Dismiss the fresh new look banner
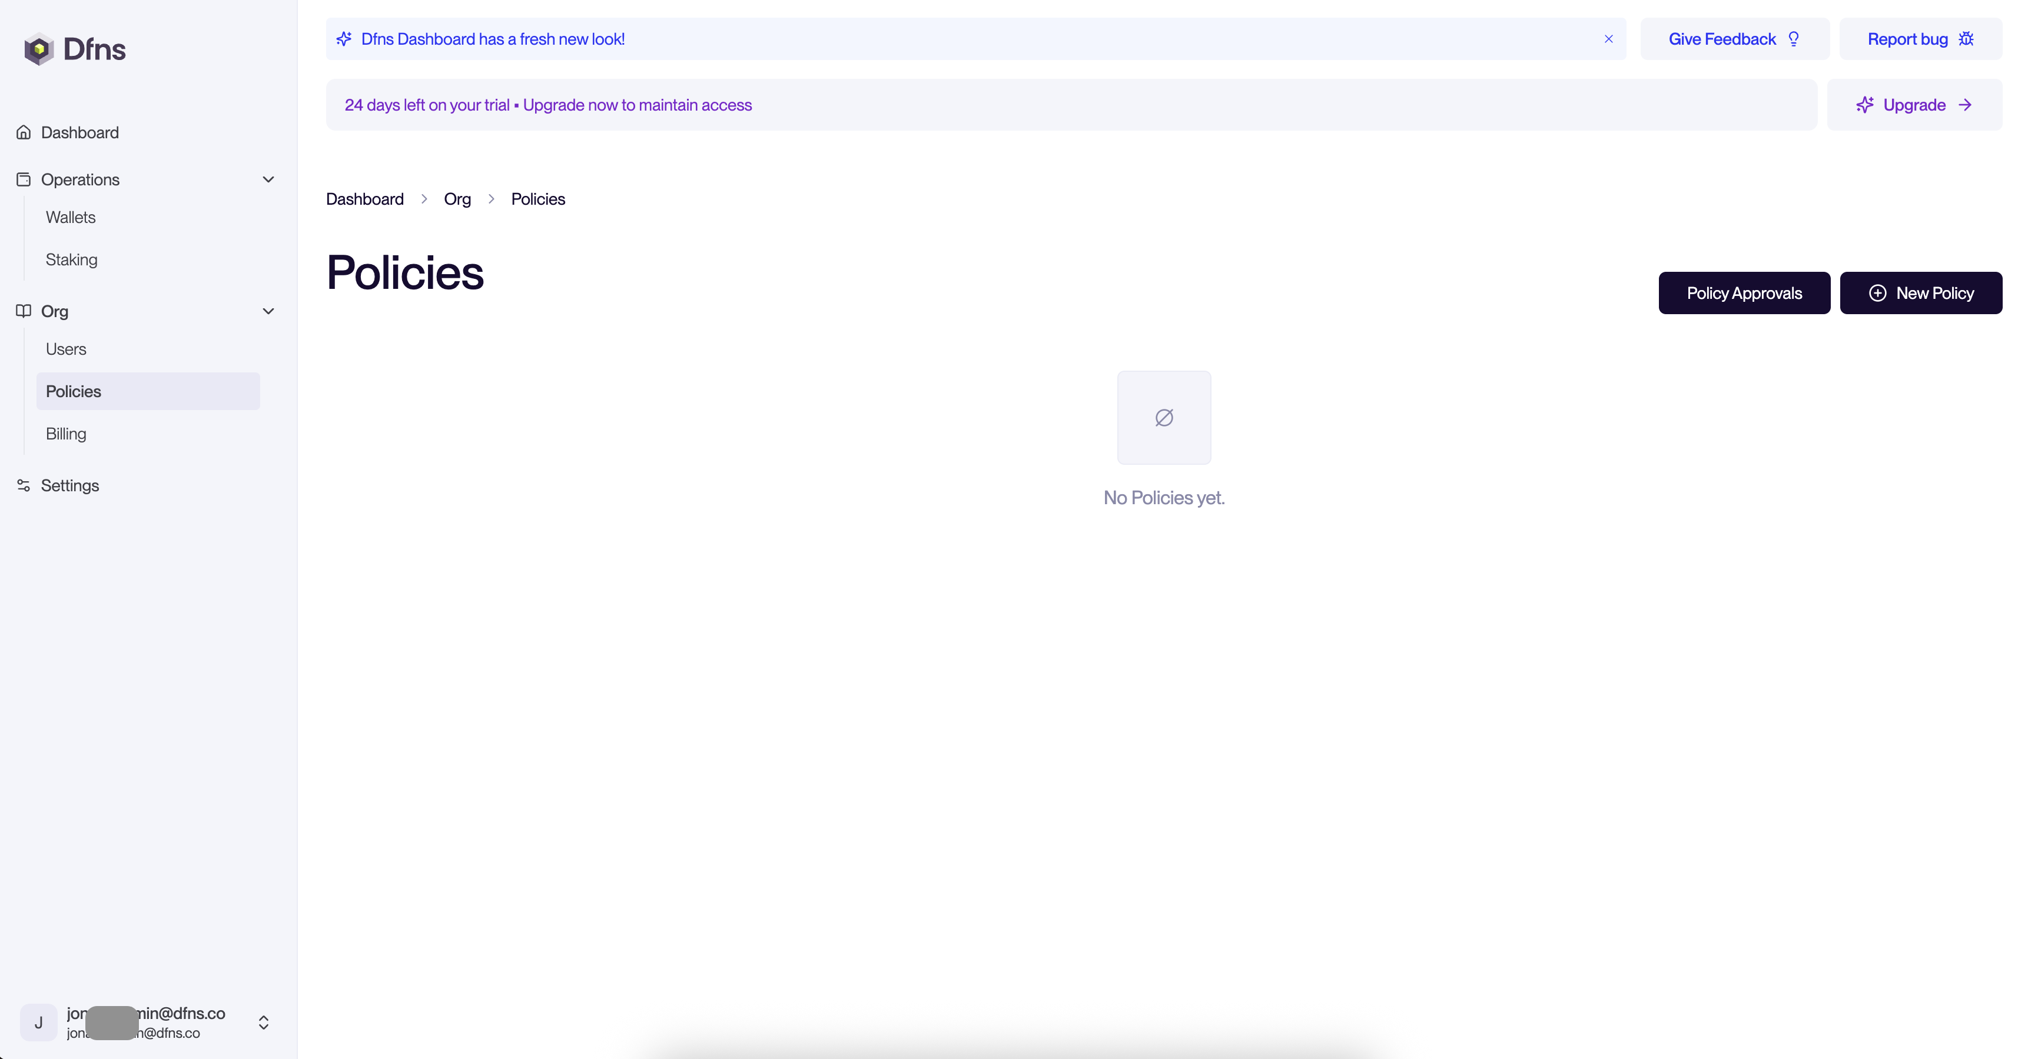Screen dimensions: 2018x1059 click(1608, 39)
